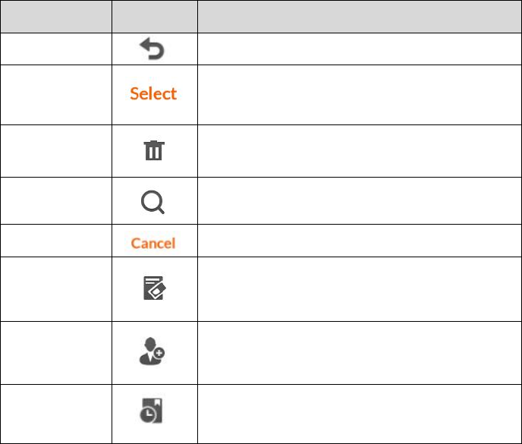Click the blank cell right of Select
The height and width of the screenshot is (444, 522).
(359, 95)
